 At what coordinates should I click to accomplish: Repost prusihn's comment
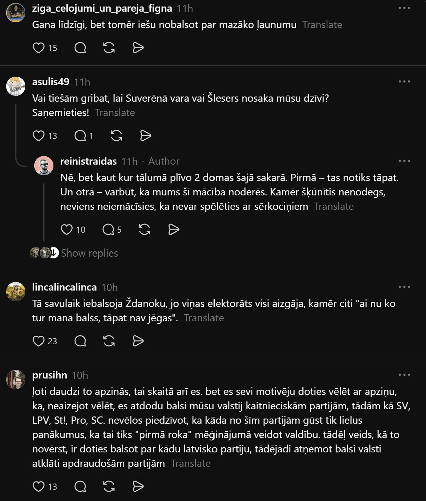[x=109, y=486]
